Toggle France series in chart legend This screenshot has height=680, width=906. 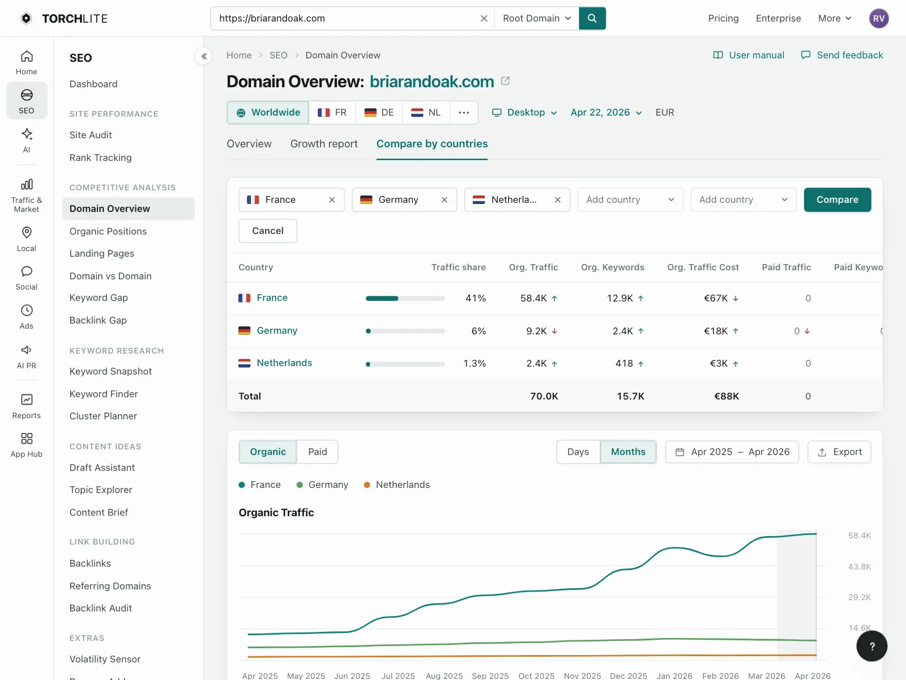click(x=260, y=484)
